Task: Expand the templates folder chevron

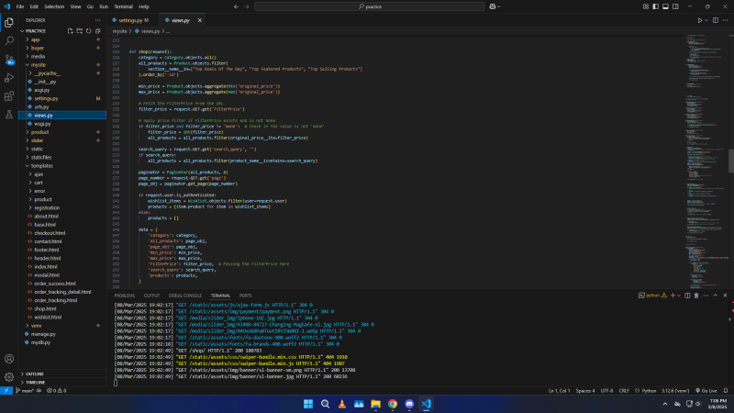Action: [x=26, y=165]
